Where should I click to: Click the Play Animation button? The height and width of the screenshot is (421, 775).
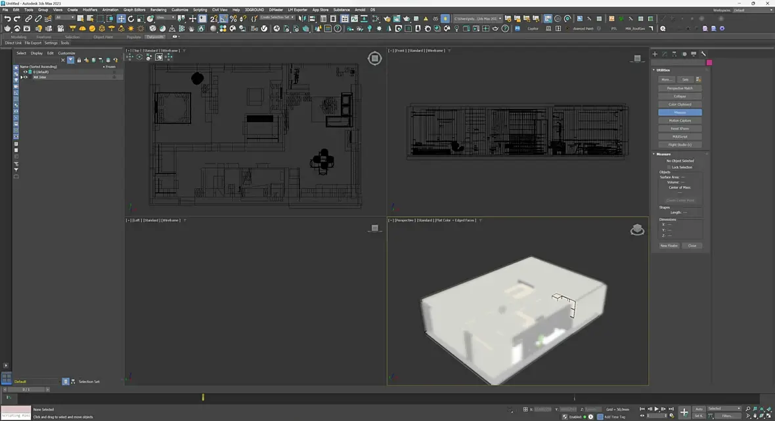[x=656, y=409]
